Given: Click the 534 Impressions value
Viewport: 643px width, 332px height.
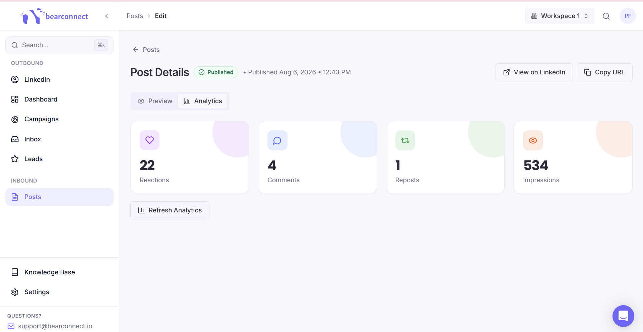Looking at the screenshot, I should pos(536,165).
